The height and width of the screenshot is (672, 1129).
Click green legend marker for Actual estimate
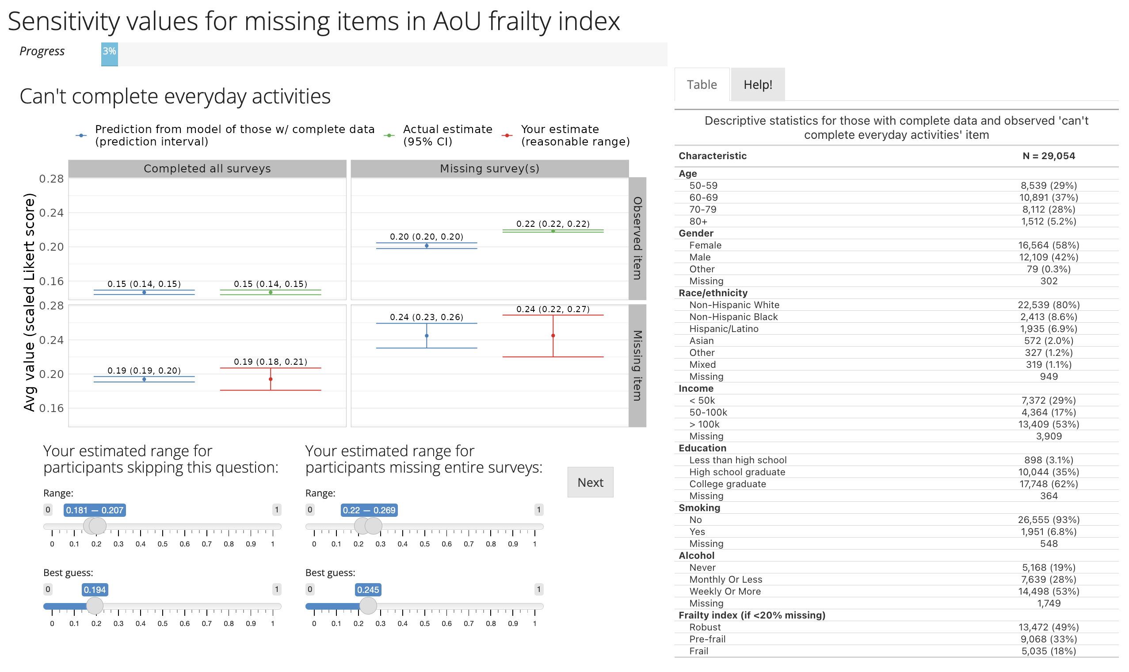(x=389, y=135)
